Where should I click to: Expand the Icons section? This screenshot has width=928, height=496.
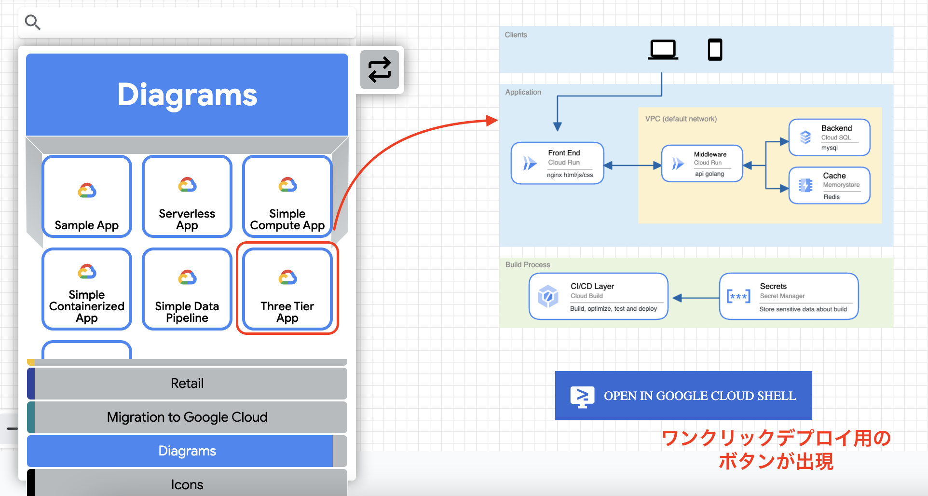[187, 484]
